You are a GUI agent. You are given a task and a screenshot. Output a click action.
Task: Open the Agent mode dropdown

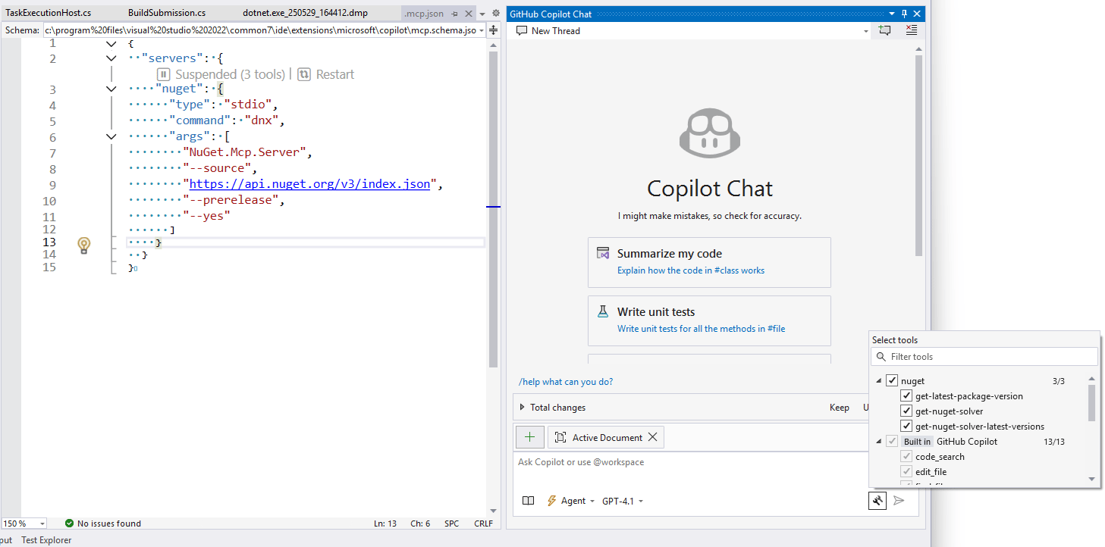click(x=572, y=501)
